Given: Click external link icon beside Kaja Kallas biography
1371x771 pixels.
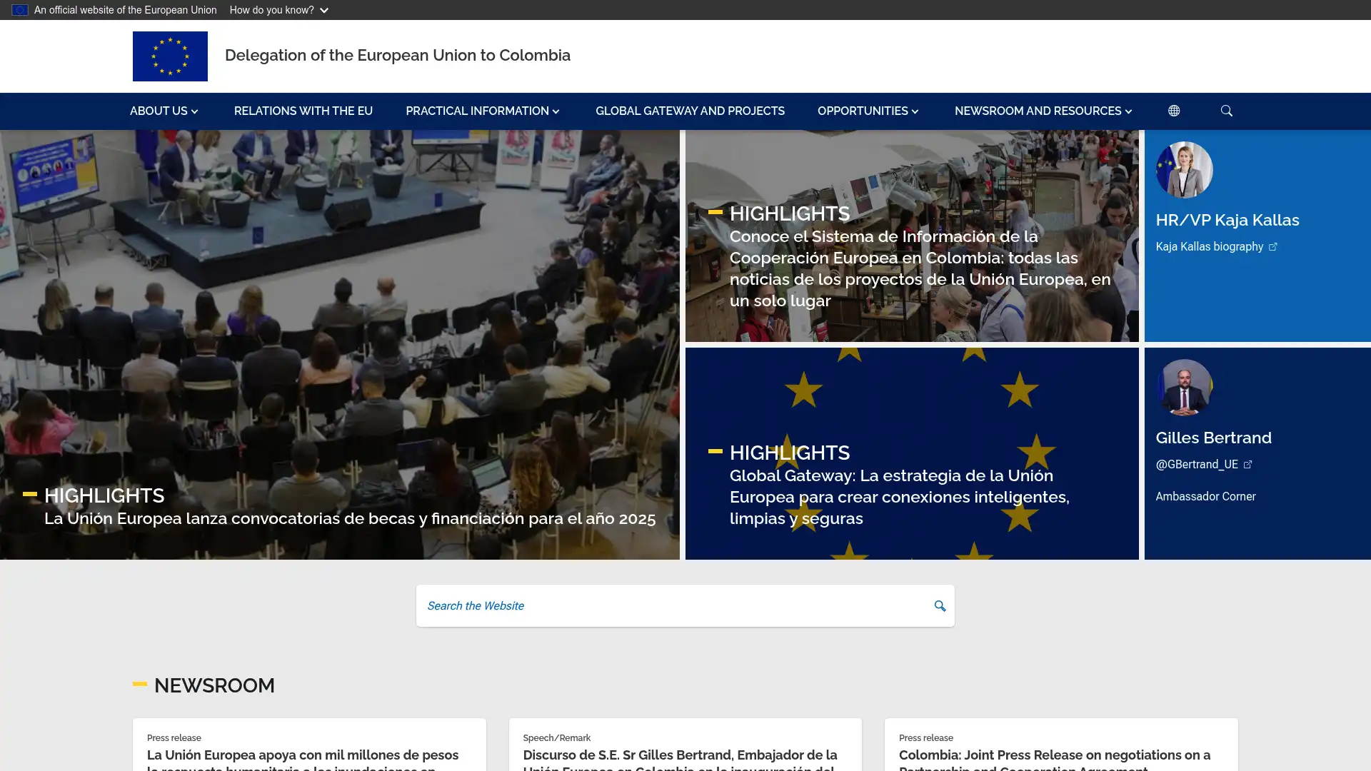Looking at the screenshot, I should tap(1272, 247).
